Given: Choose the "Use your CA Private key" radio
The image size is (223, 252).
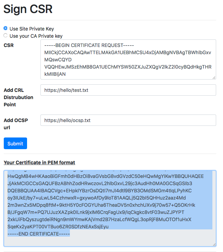Looking at the screenshot, I should click(5, 35).
